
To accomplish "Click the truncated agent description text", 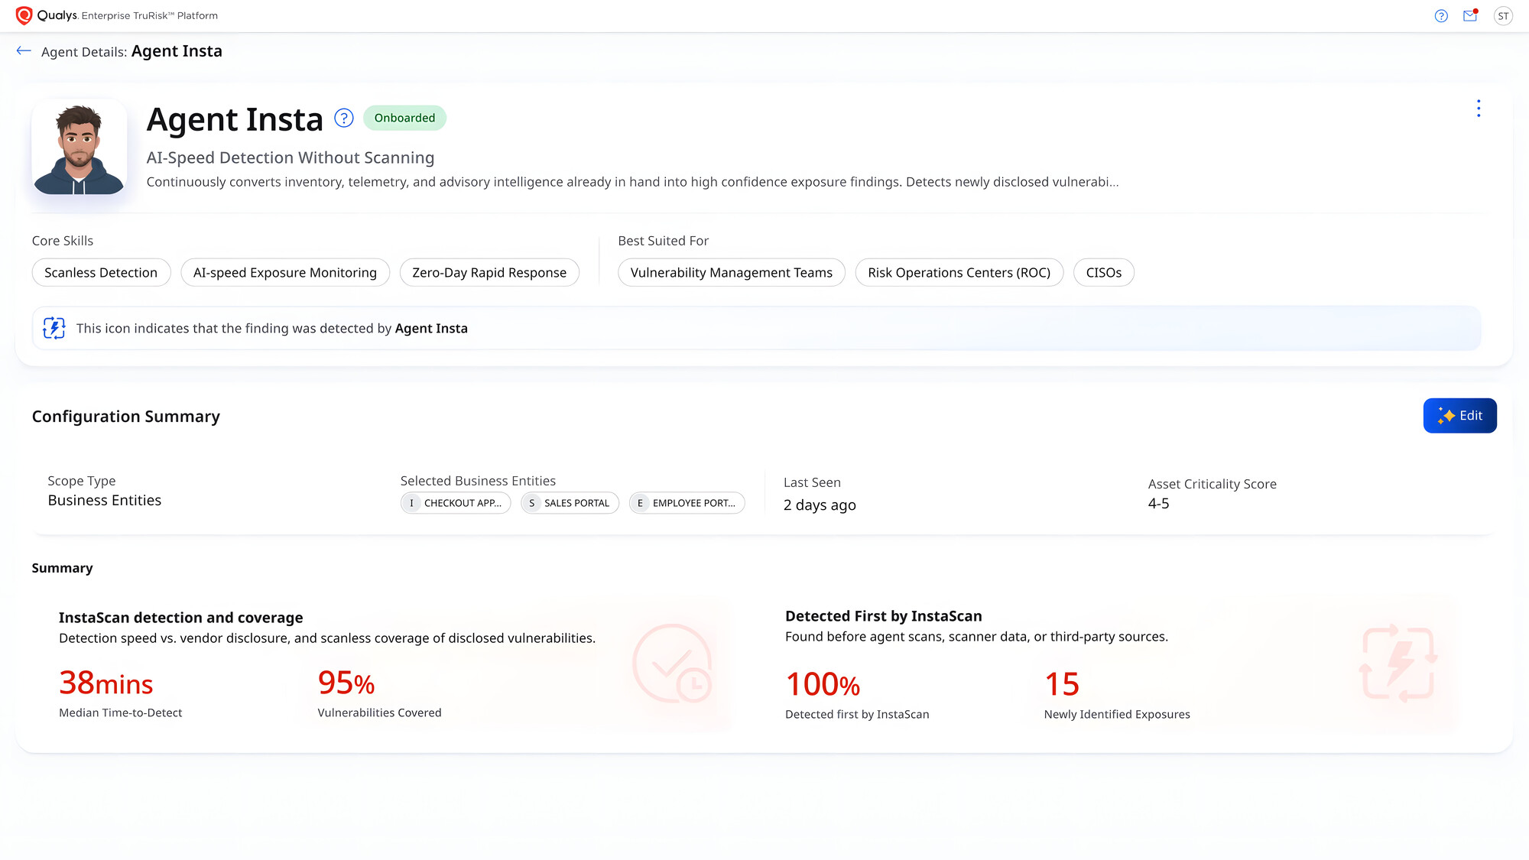I will [632, 182].
